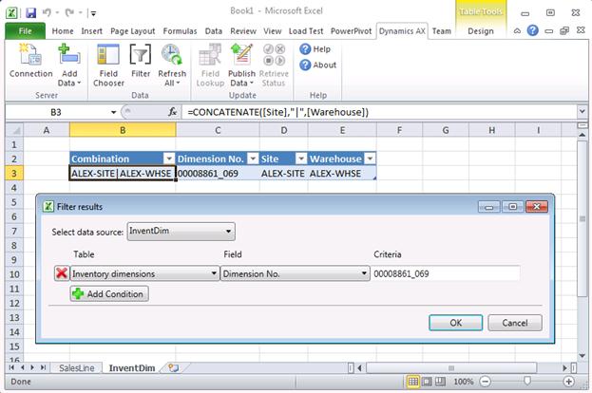The height and width of the screenshot is (393, 592).
Task: Zoom out with the minus button
Action: tap(486, 382)
